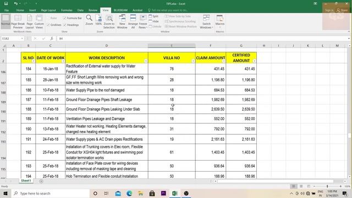This screenshot has width=352, height=198.
Task: Select Page Layout view in status bar
Action: click(301, 186)
